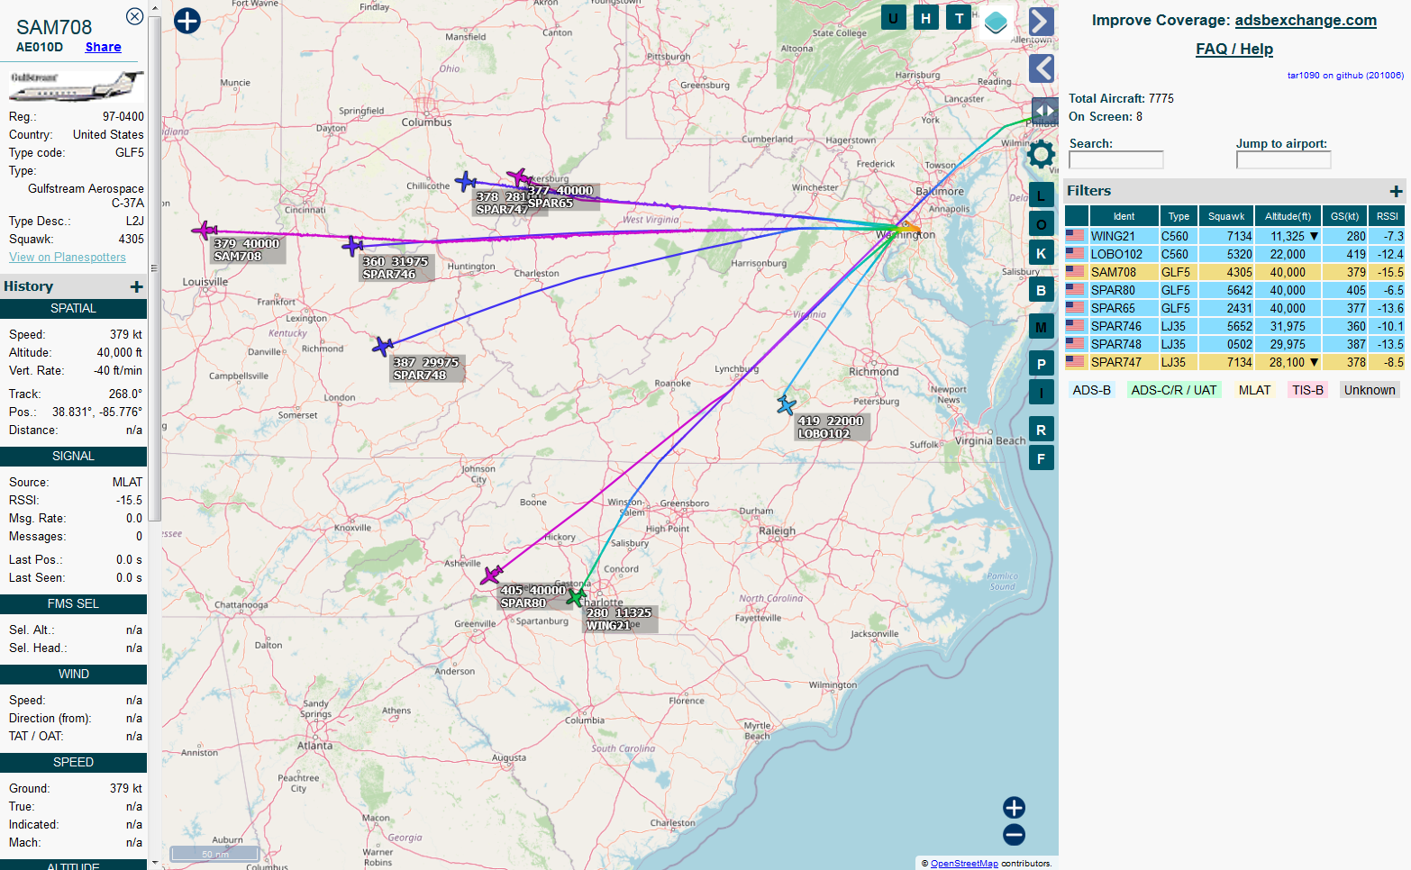
Task: Select the LOBO102 table row
Action: (x=1234, y=254)
